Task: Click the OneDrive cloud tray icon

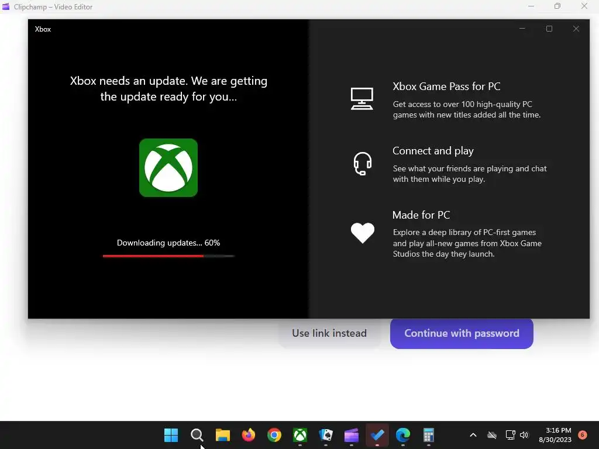Action: click(x=492, y=435)
